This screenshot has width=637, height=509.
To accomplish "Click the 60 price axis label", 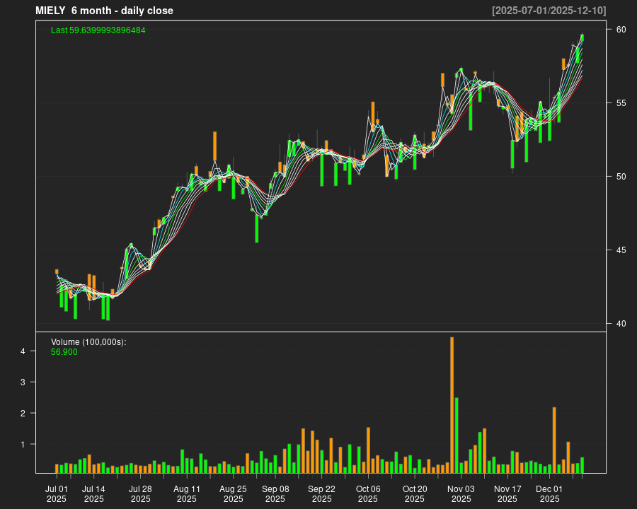I will pyautogui.click(x=620, y=30).
